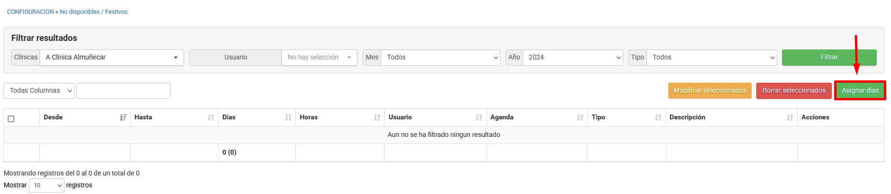Expand the Usuario selection dropdown

(319, 58)
